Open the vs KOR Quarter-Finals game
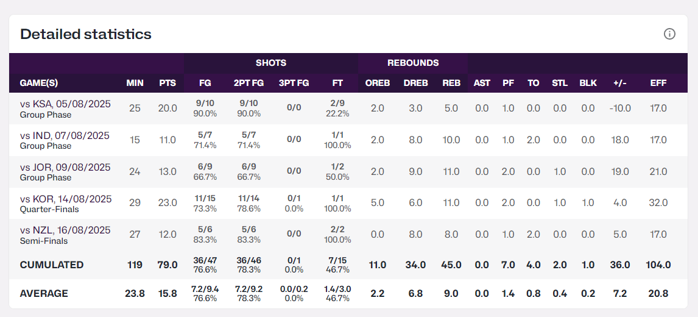This screenshot has height=317, width=698. coord(66,199)
